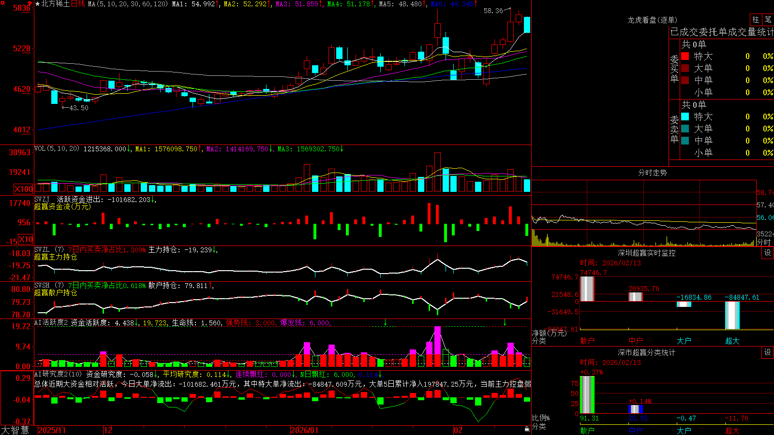The height and width of the screenshot is (435, 774).
Task: Jump to 2026/01 date marker on timeline
Action: [x=305, y=430]
